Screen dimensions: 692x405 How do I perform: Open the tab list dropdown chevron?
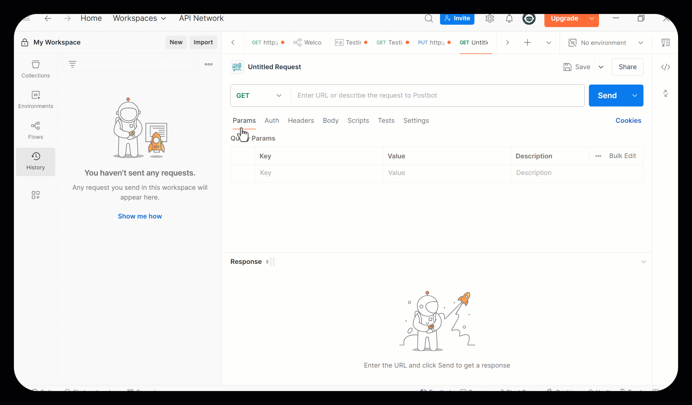pos(549,43)
